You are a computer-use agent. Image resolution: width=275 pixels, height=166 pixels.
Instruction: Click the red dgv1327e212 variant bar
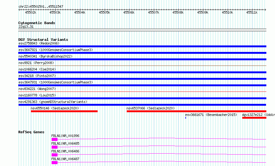pyautogui.click(x=254, y=118)
